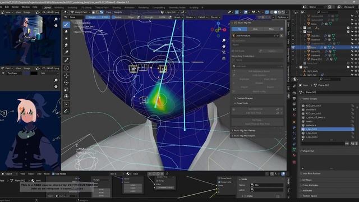Image resolution: width=359 pixels, height=202 pixels.
Task: Click the Add Armature button
Action: pyautogui.click(x=256, y=36)
